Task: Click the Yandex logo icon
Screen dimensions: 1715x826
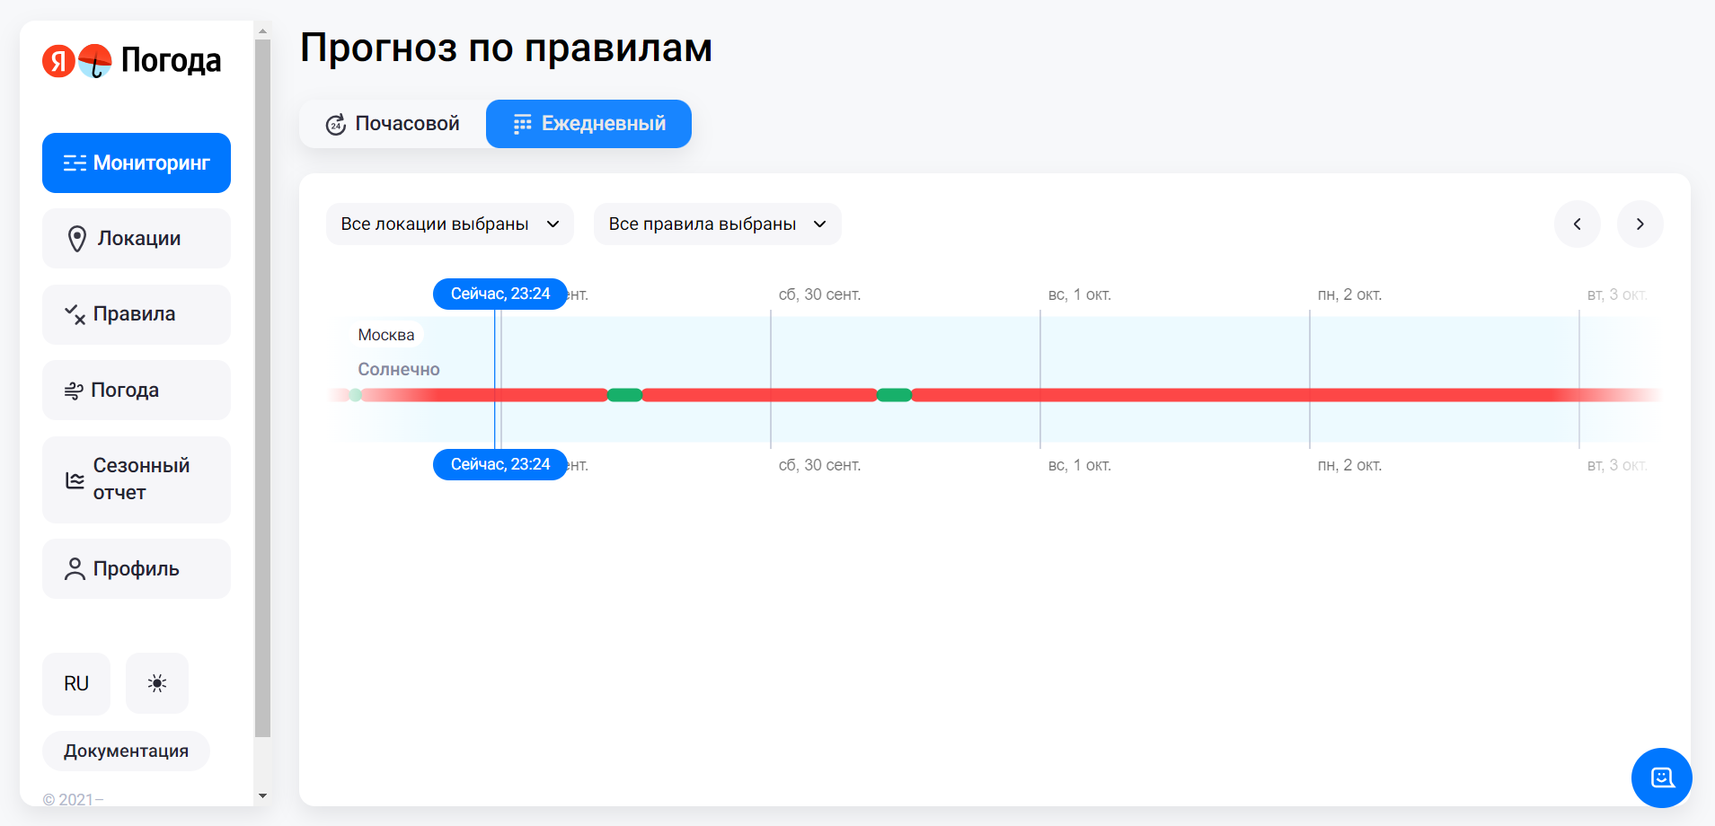Action: (x=58, y=61)
